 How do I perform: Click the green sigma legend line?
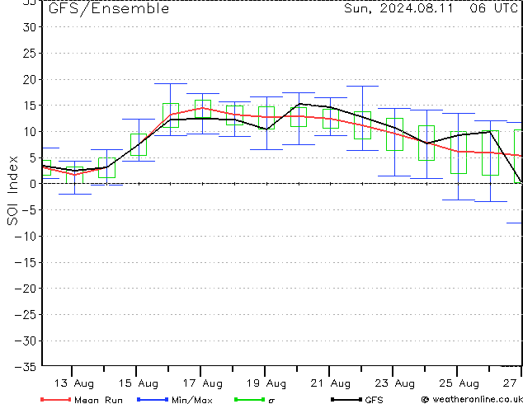click(250, 399)
